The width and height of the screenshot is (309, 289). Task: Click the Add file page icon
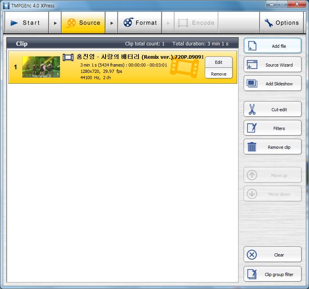pos(252,46)
